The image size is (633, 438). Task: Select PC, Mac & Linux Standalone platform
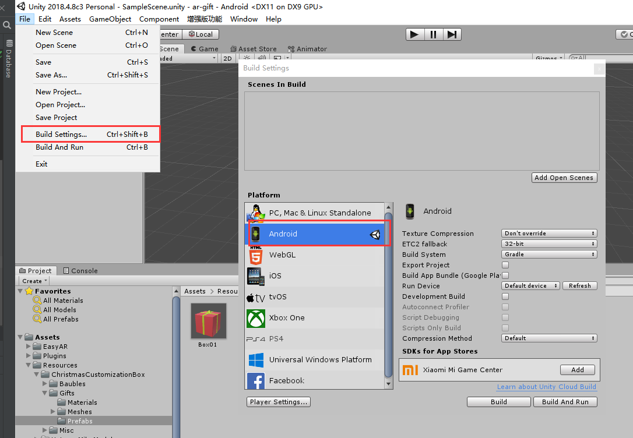click(315, 213)
